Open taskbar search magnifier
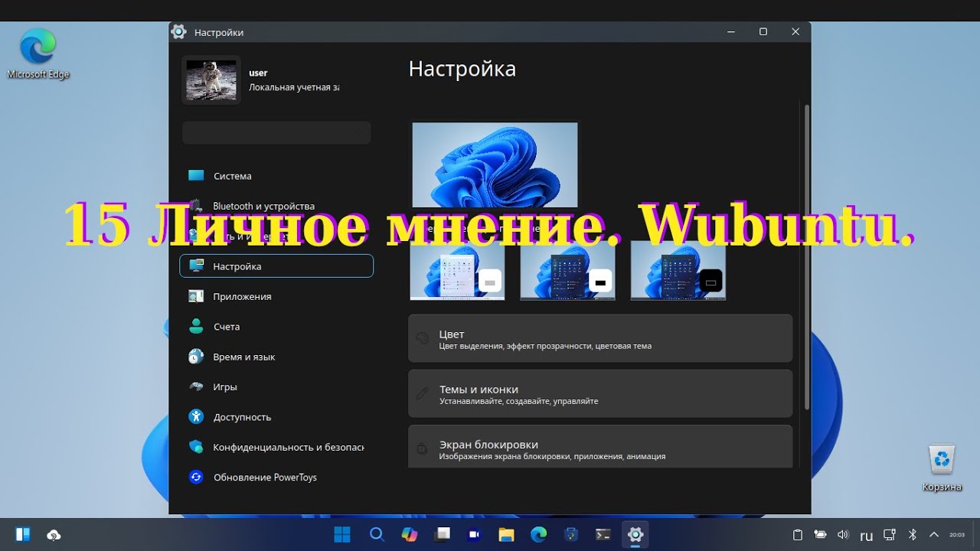Image resolution: width=980 pixels, height=551 pixels. [x=377, y=534]
